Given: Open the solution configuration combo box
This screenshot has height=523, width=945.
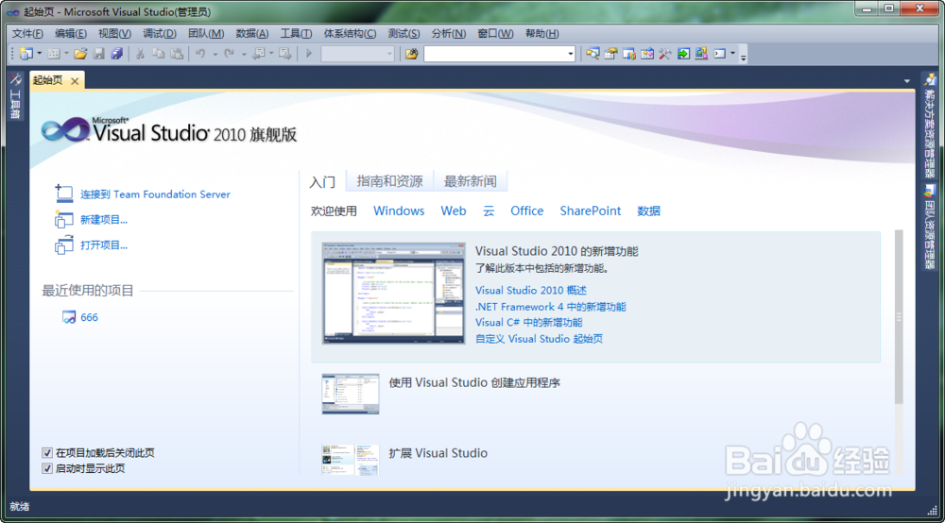Looking at the screenshot, I should [x=357, y=54].
